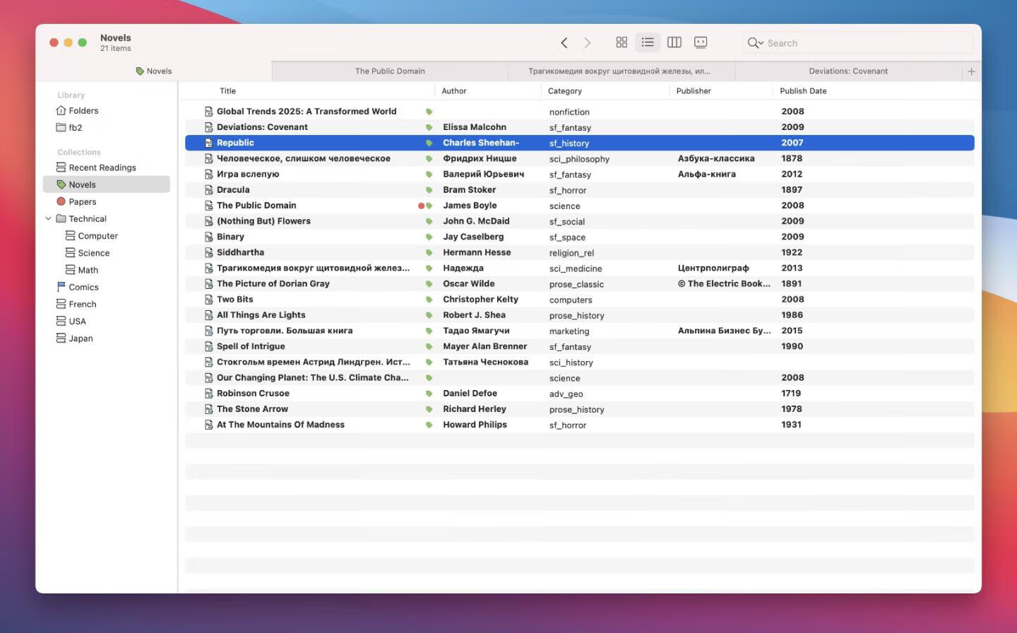The image size is (1017, 633).
Task: Sort by Author column header
Action: [x=454, y=91]
